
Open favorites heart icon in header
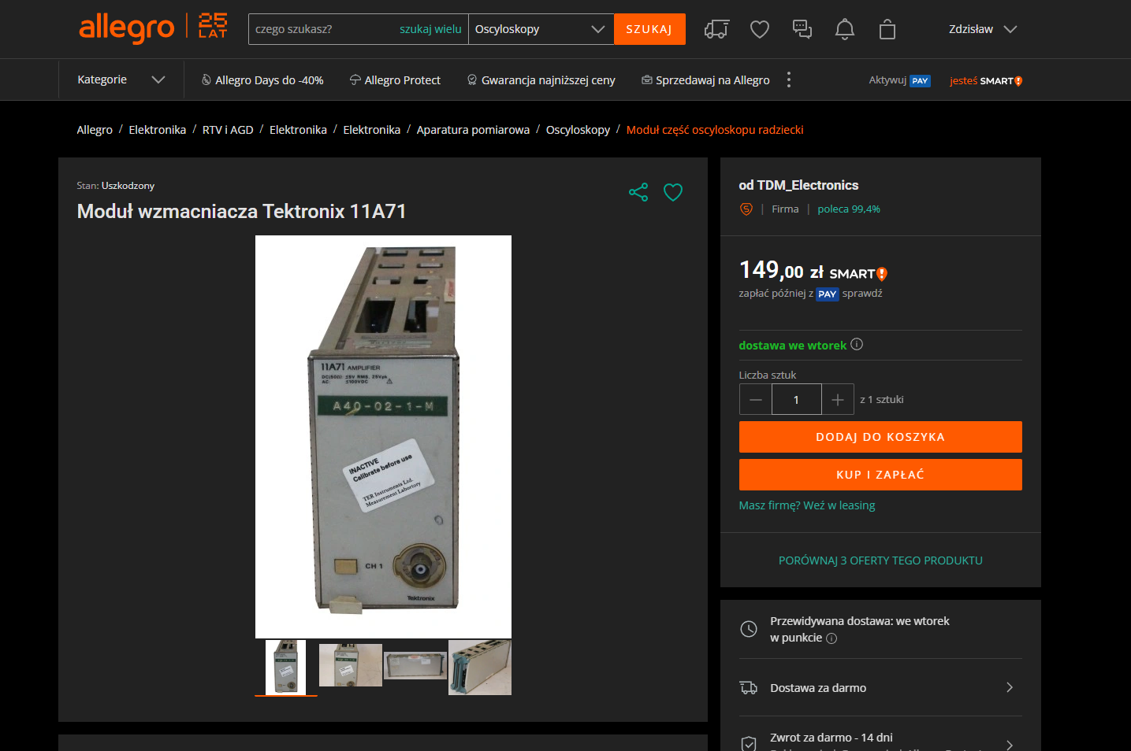click(760, 29)
